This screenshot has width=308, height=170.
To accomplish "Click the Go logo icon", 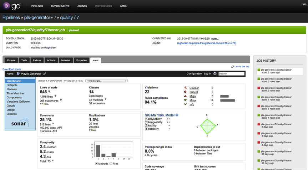I will click(x=6, y=6).
